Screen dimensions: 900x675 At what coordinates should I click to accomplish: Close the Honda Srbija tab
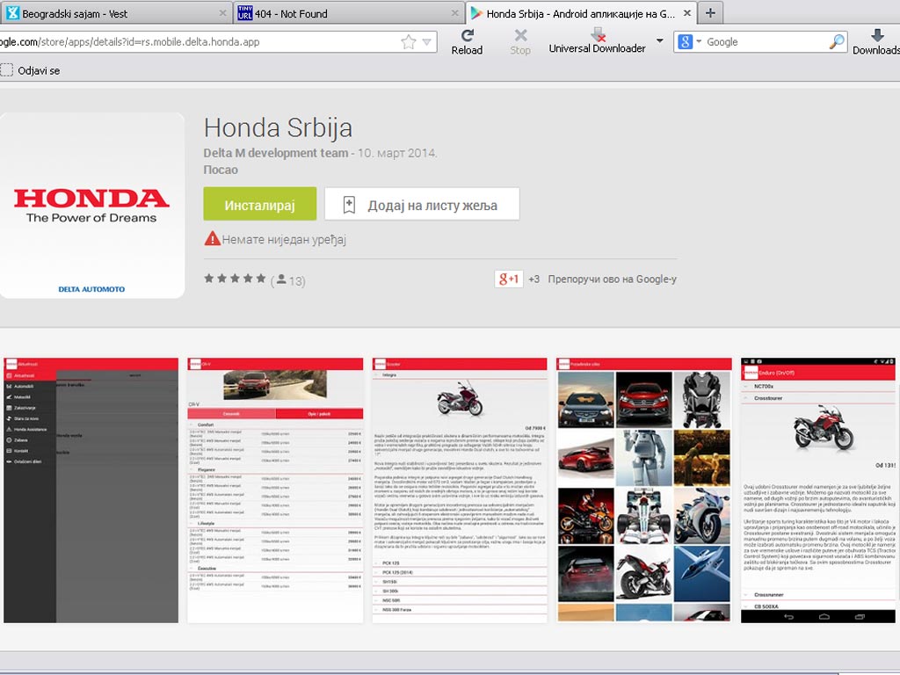click(687, 12)
